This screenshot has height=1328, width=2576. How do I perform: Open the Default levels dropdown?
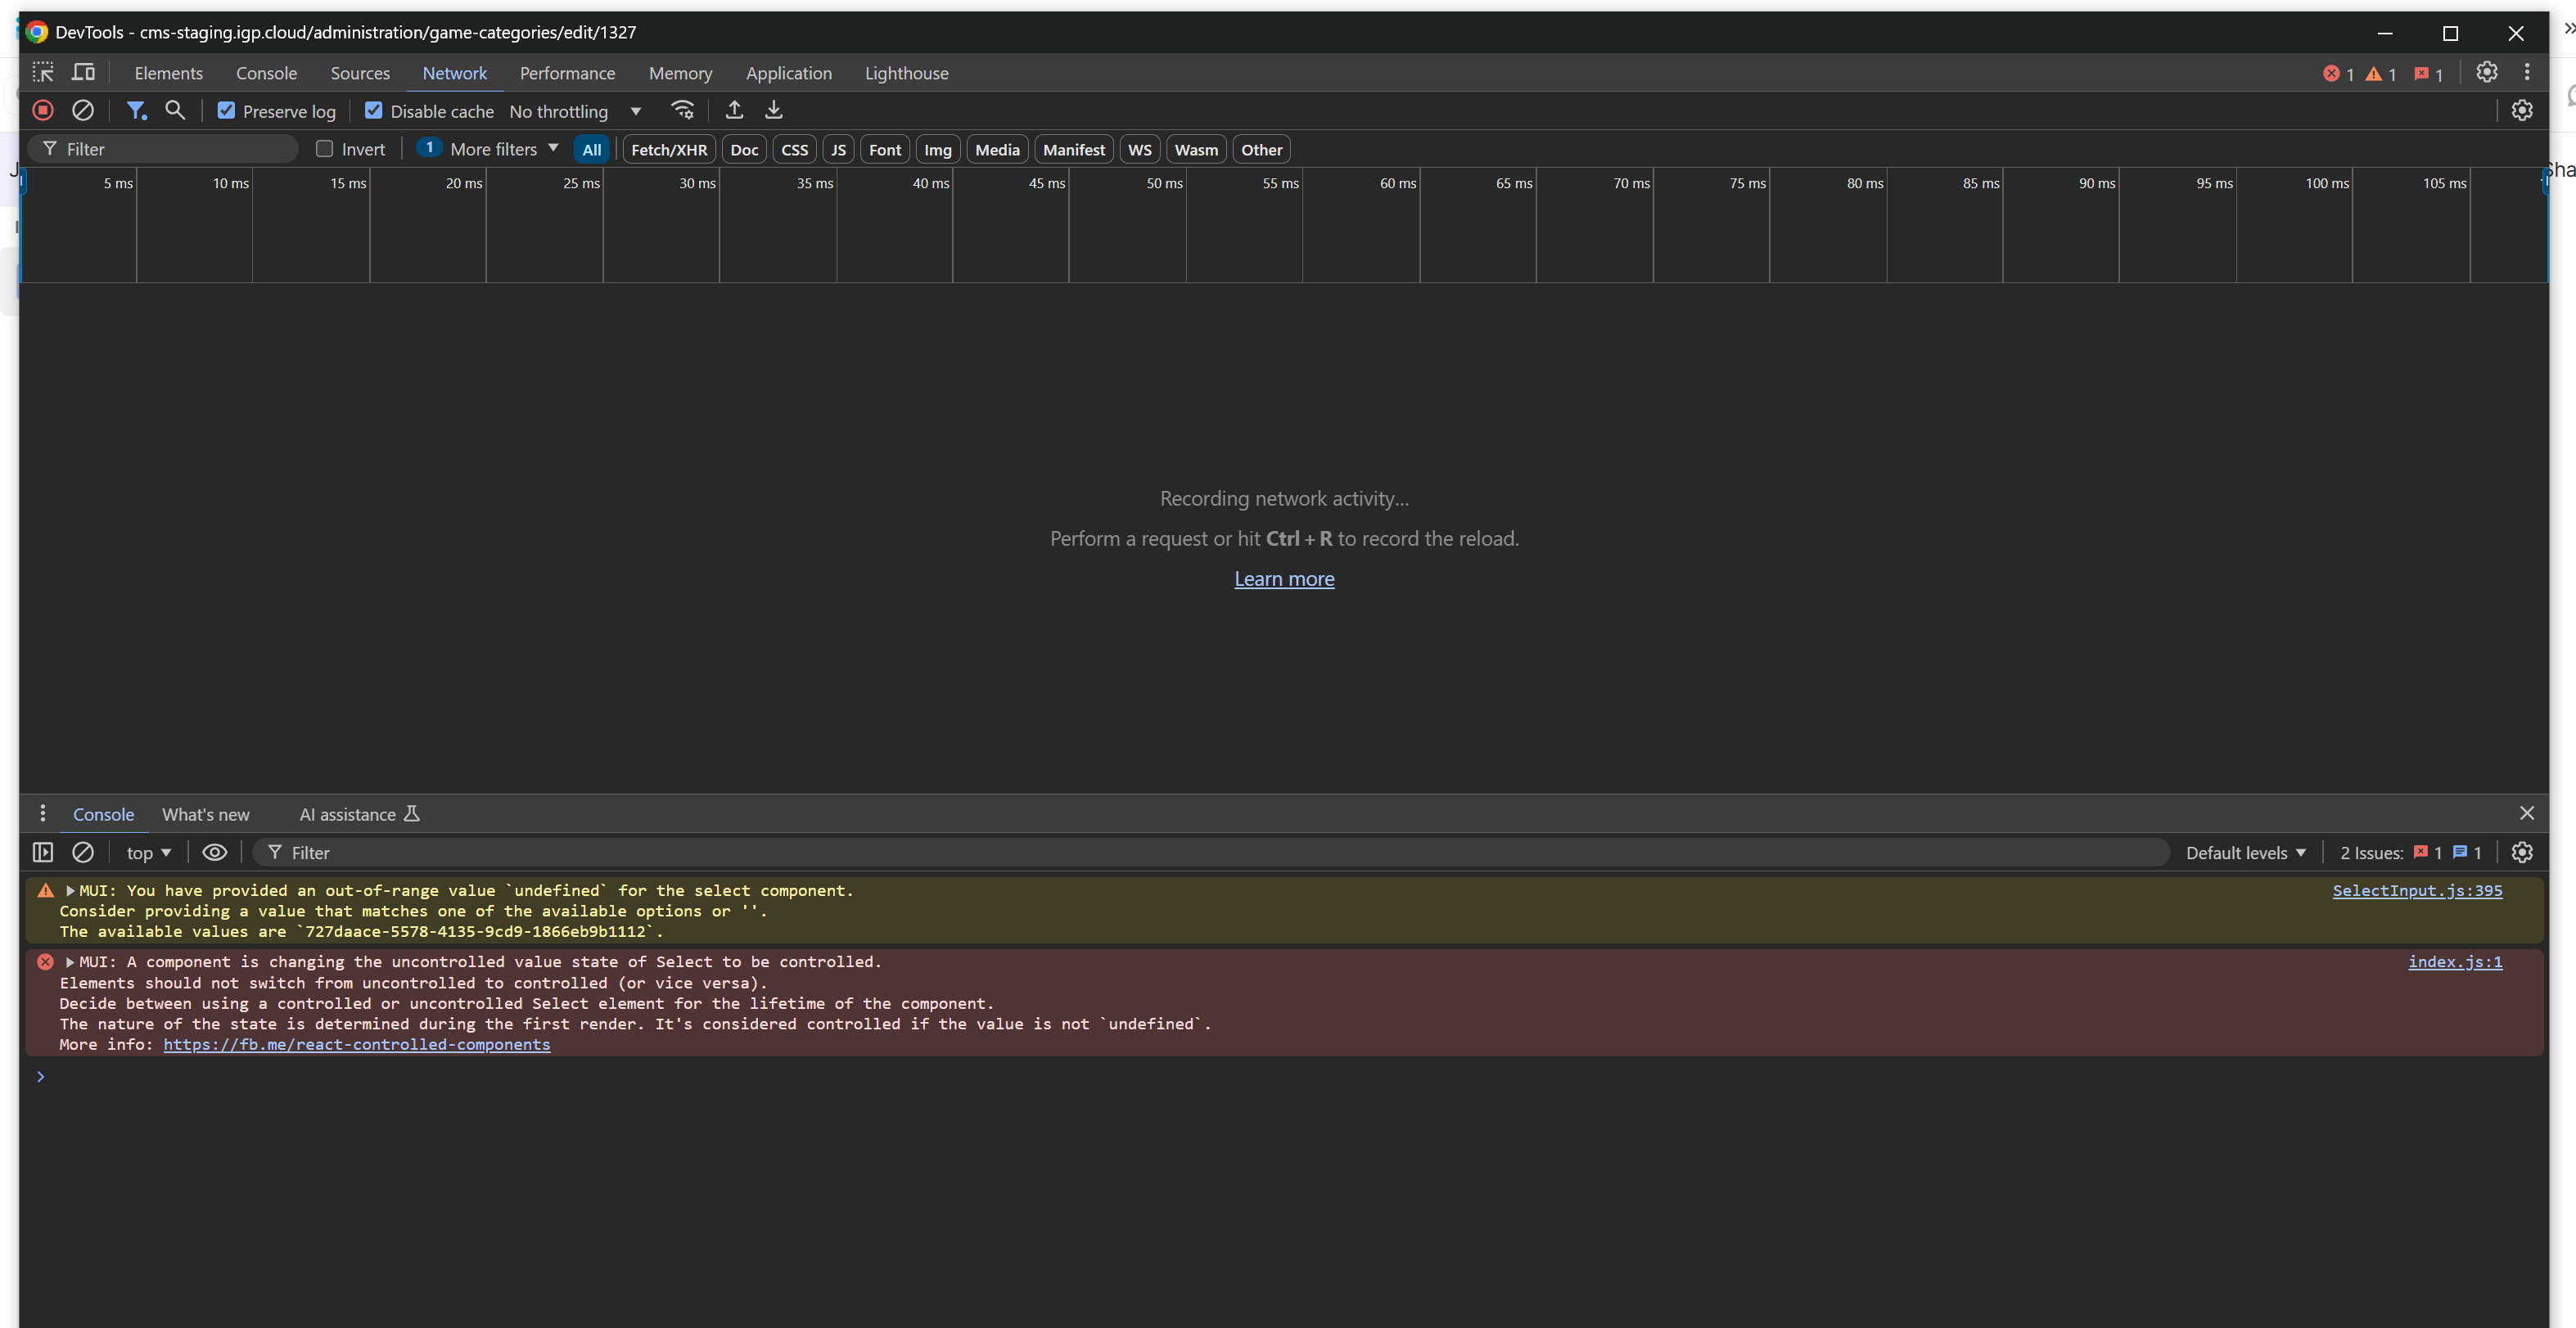(2245, 853)
